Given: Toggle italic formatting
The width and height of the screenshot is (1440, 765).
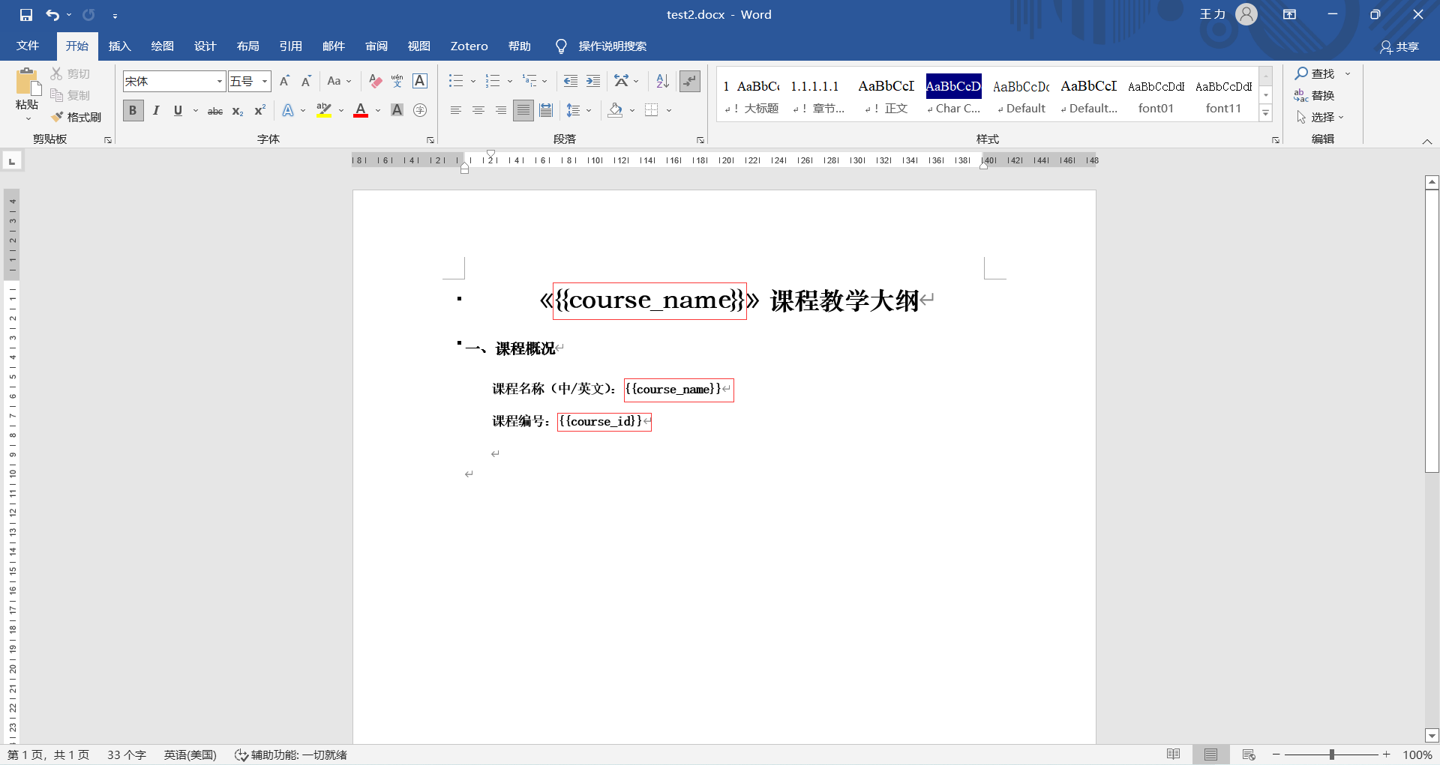Looking at the screenshot, I should point(156,111).
